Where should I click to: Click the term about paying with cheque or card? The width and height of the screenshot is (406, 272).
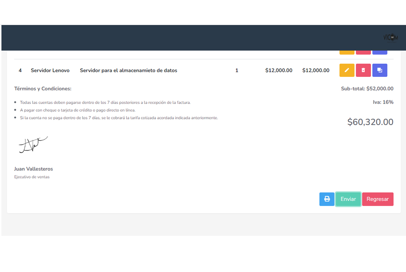coord(78,110)
